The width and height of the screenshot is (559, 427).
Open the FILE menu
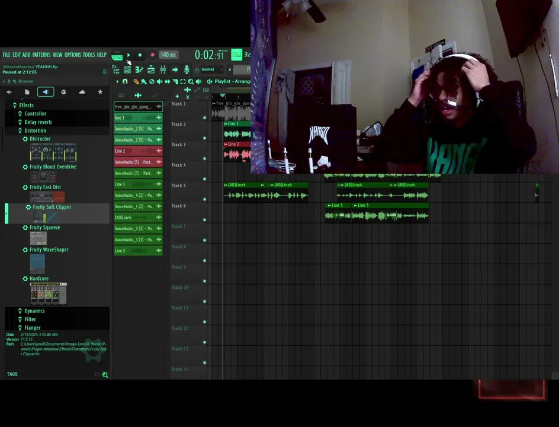7,55
